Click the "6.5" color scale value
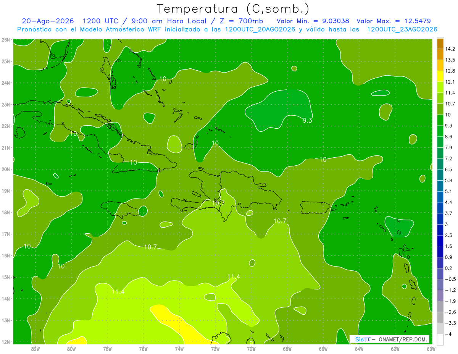The width and height of the screenshot is (458, 354). tap(448, 169)
